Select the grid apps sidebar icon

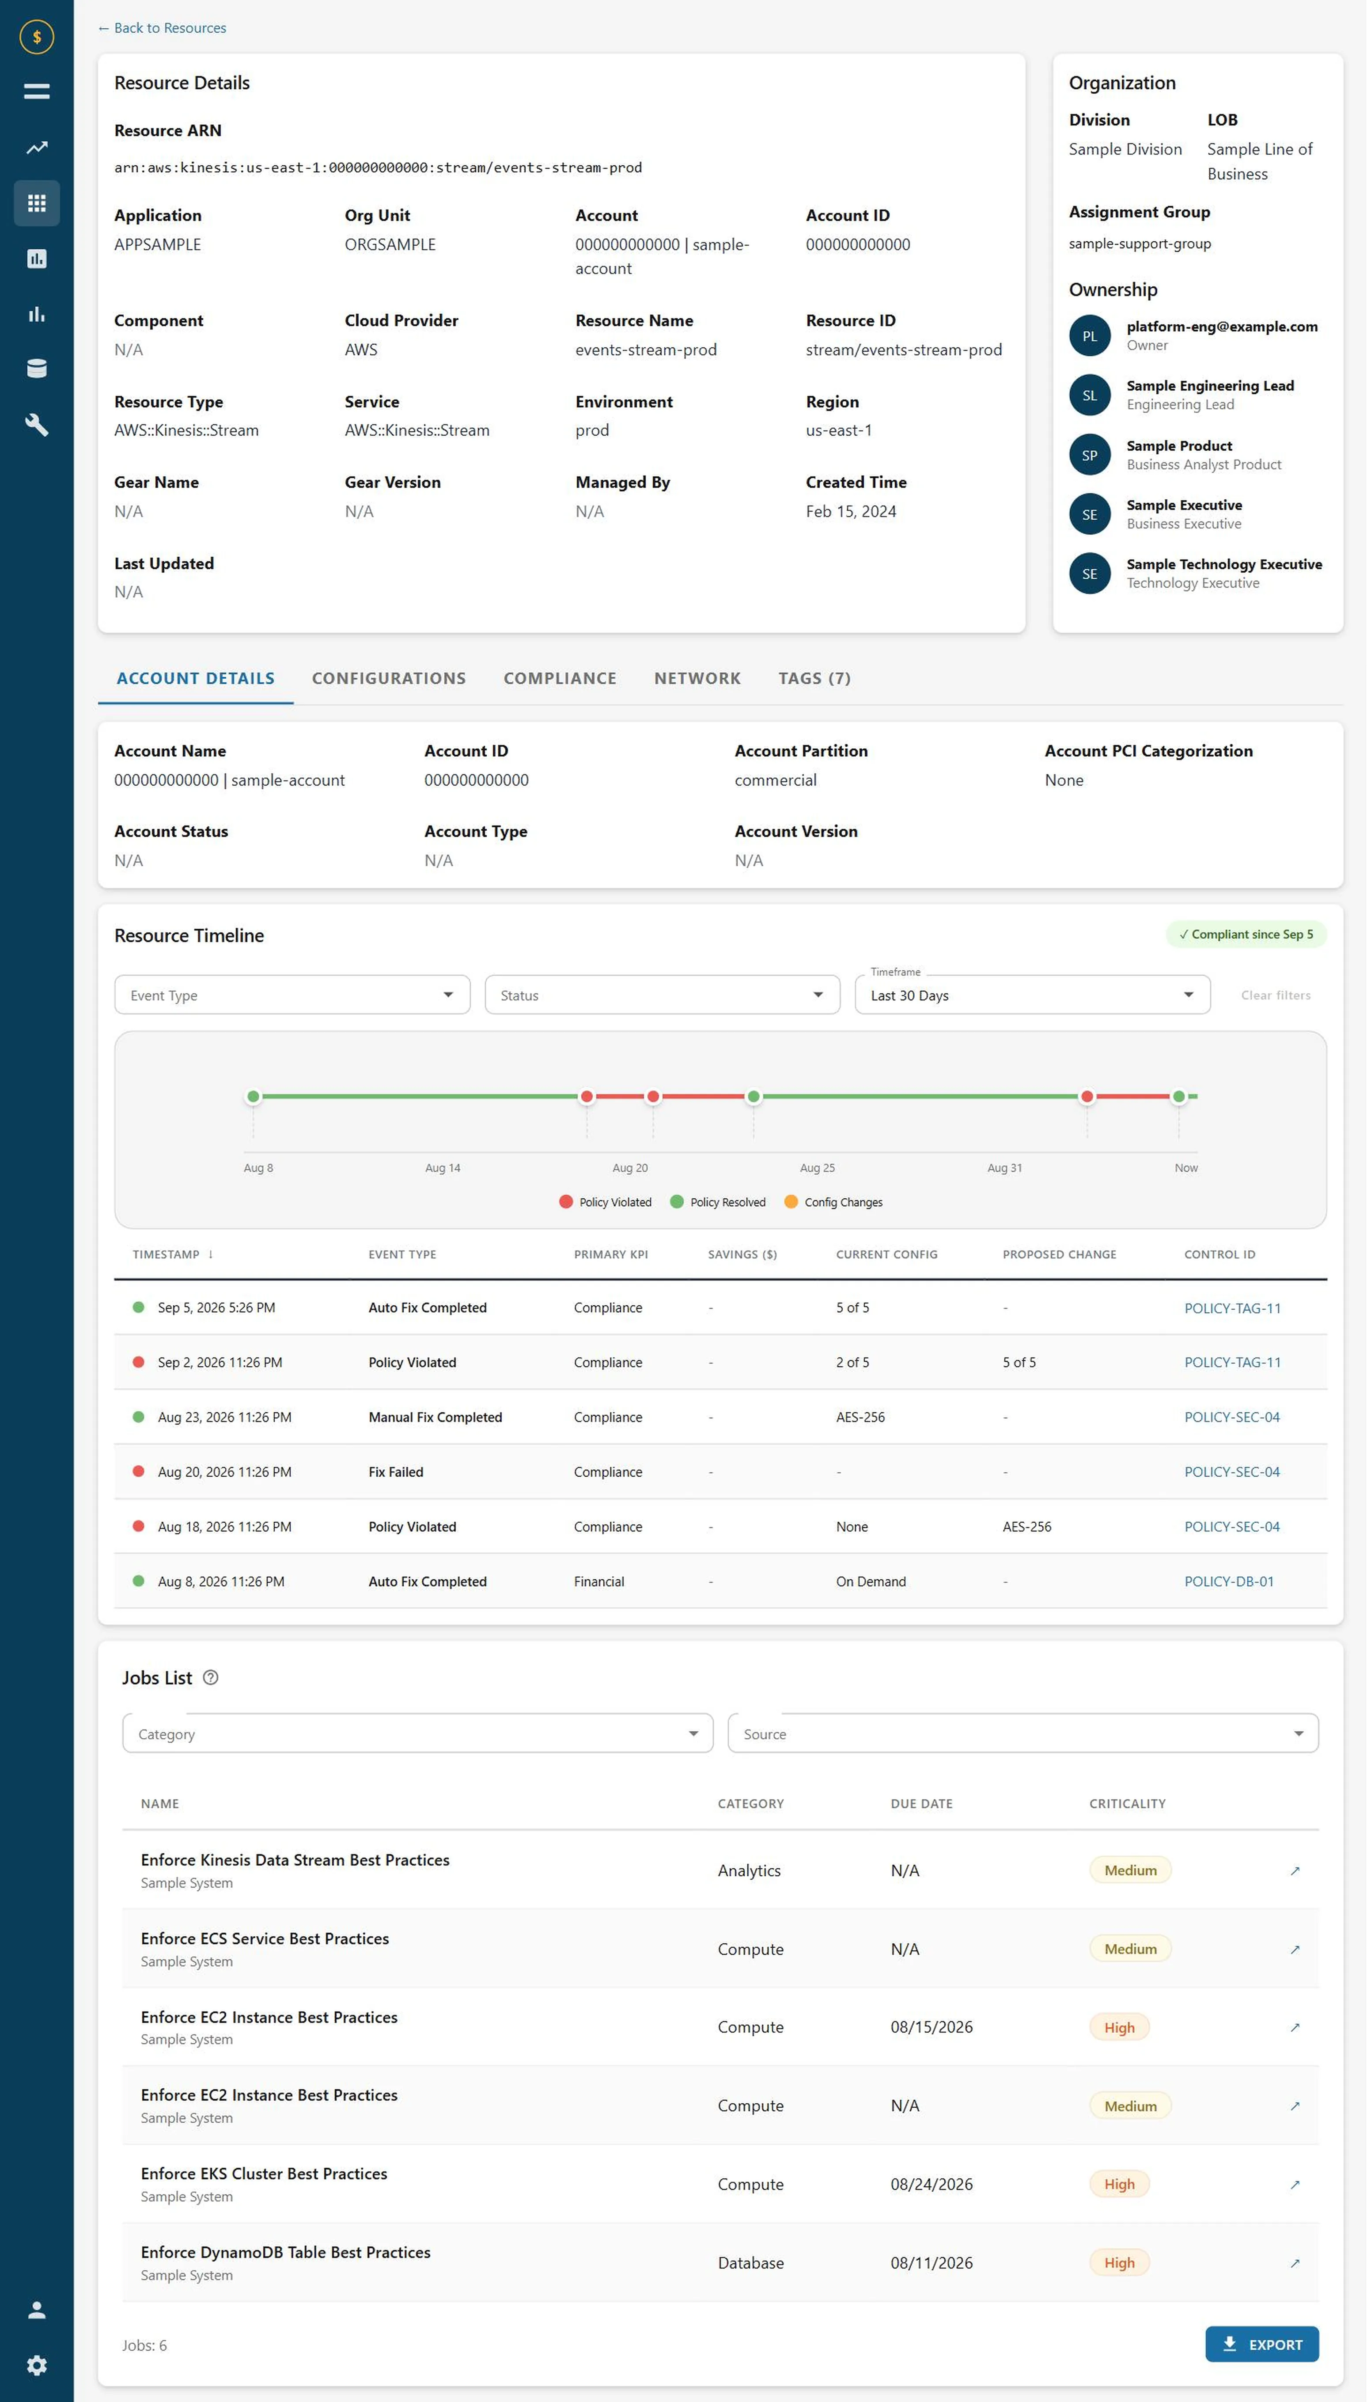37,203
